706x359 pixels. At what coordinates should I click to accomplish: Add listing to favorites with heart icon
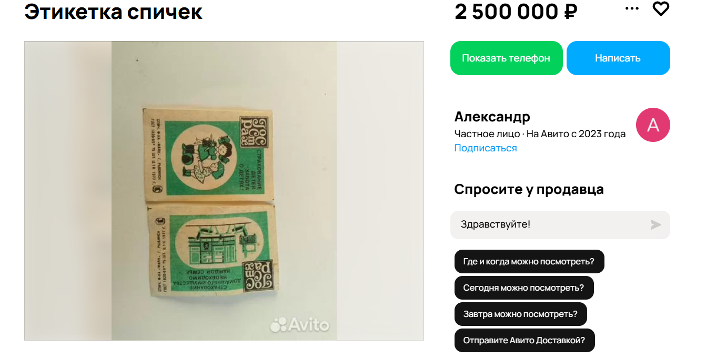[661, 9]
